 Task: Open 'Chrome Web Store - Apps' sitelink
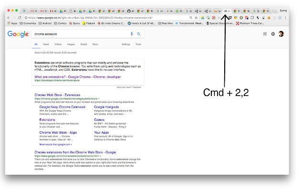coord(58,133)
